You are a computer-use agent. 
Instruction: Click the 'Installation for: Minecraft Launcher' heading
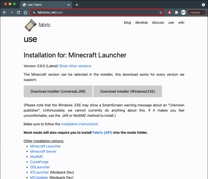75,55
